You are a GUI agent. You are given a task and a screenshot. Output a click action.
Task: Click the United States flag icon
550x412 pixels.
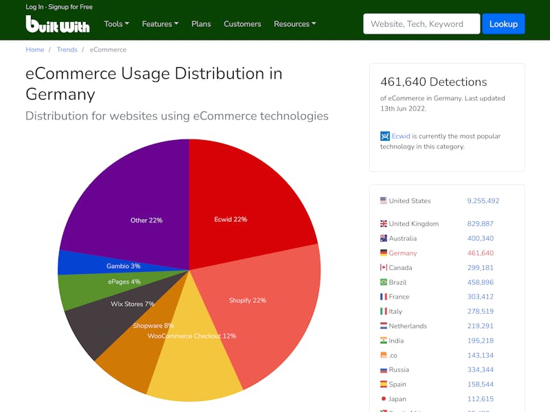pyautogui.click(x=384, y=201)
